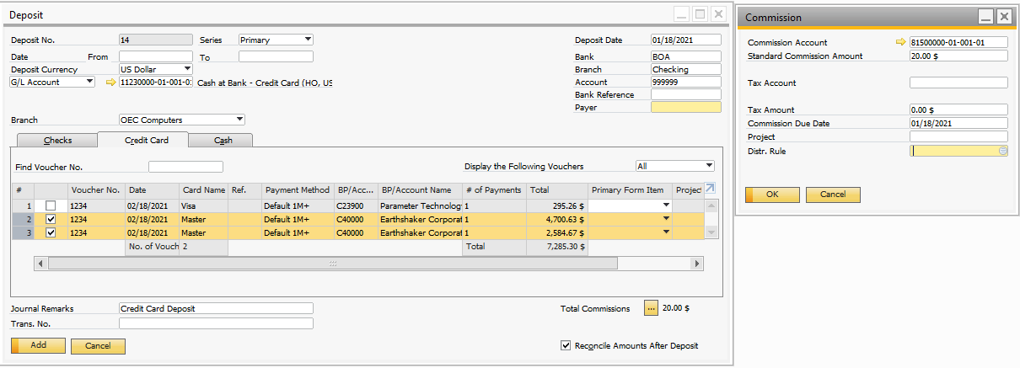
Task: Open Primary Form Item dropdown in row 3
Action: [x=666, y=232]
